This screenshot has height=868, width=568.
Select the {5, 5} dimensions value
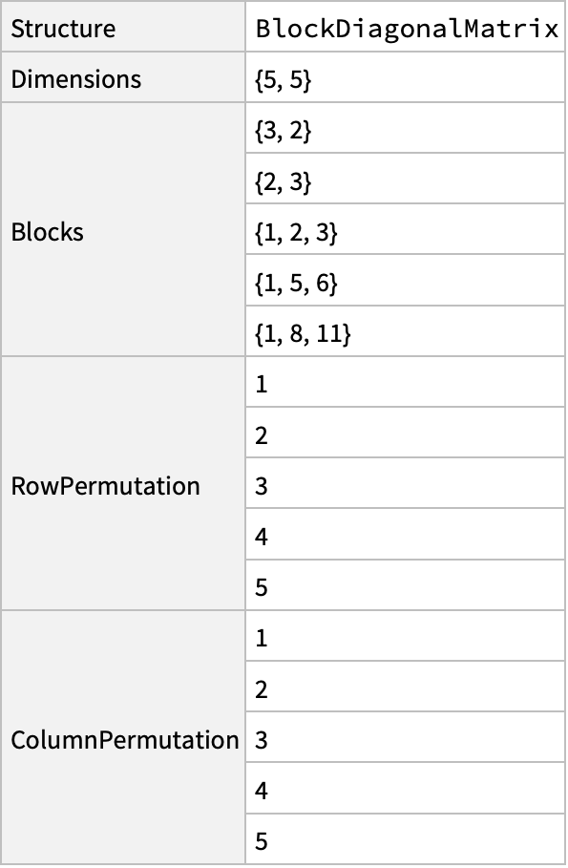click(x=406, y=78)
